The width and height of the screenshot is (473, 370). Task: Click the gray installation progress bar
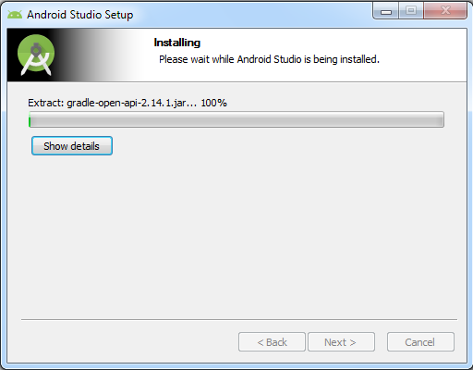(x=236, y=119)
